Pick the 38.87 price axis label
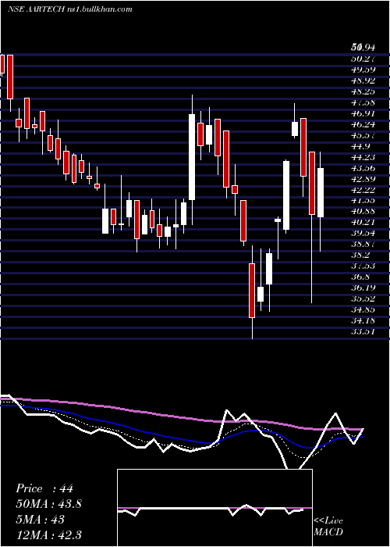390x547 pixels. 363,244
